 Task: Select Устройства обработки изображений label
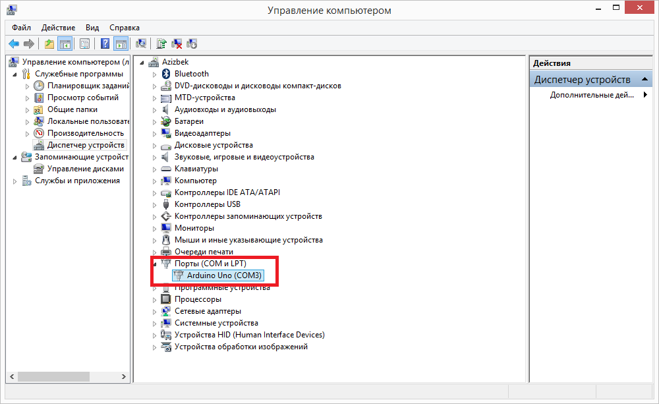pos(241,347)
